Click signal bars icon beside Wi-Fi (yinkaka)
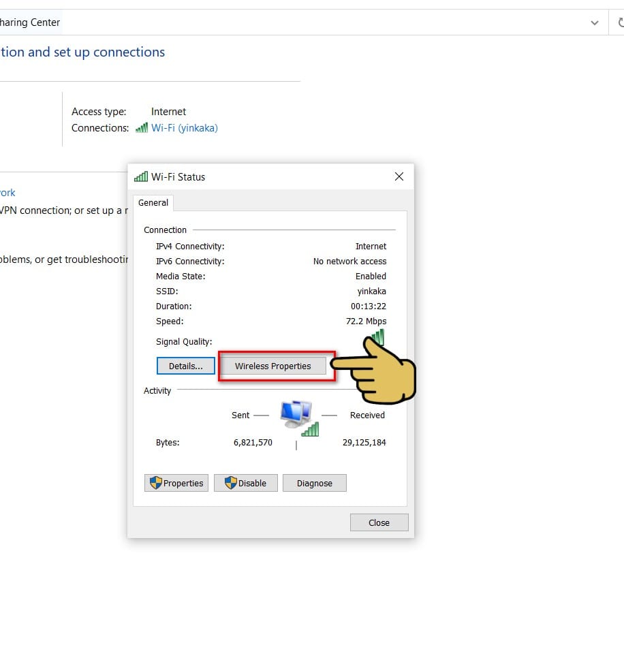Image resolution: width=624 pixels, height=660 pixels. [x=142, y=127]
